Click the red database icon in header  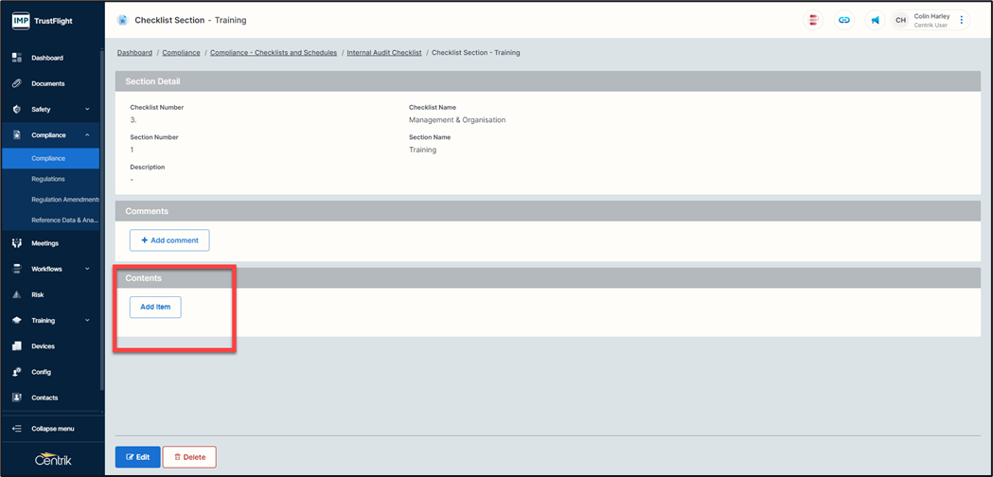tap(813, 20)
